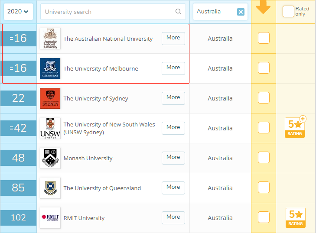Toggle the Rated only checkbox
This screenshot has width=316, height=233.
pos(288,12)
